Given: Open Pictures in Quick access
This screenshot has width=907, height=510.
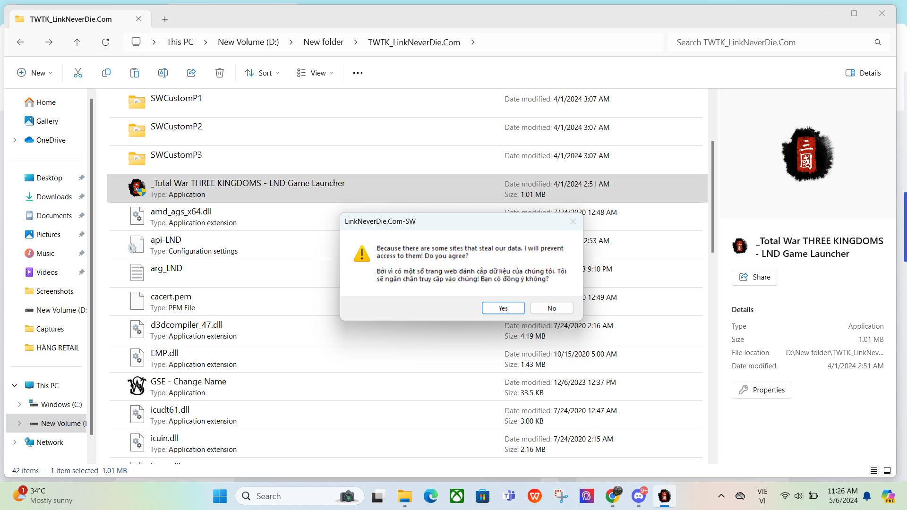Looking at the screenshot, I should point(48,234).
